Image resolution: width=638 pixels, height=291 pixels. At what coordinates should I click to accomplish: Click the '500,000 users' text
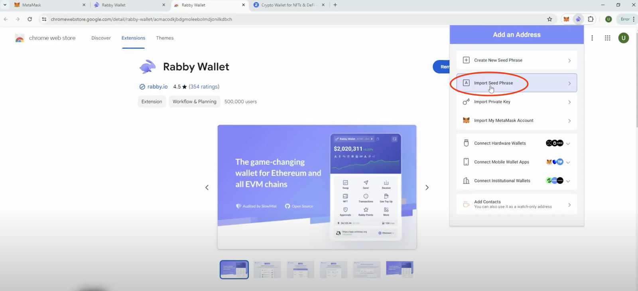tap(240, 102)
